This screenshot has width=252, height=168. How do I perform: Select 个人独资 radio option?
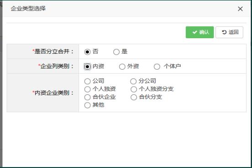(88, 89)
